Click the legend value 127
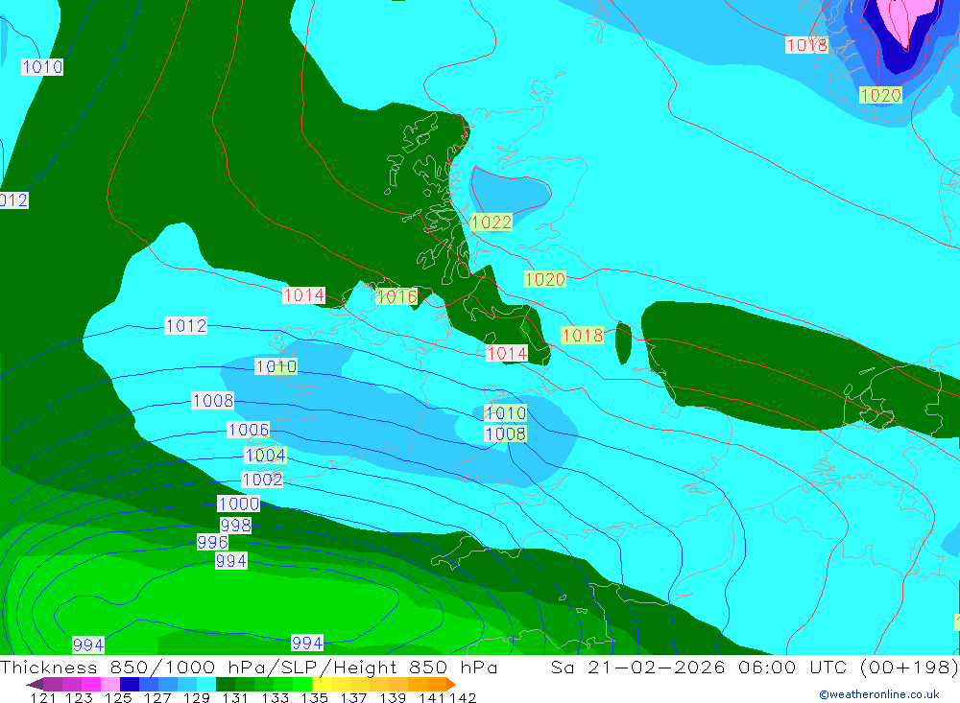Viewport: 960px width, 703px height. click(157, 697)
